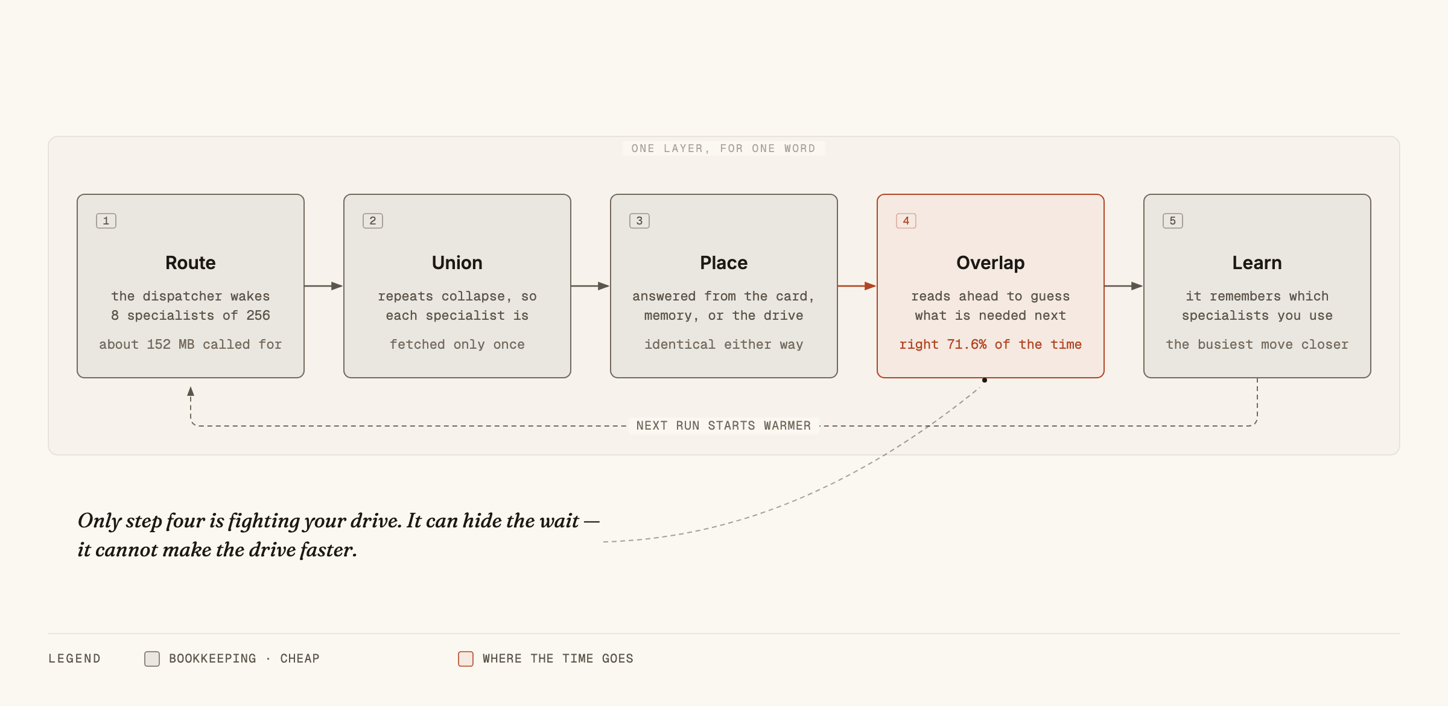
Task: Click the arrow between Route and Union
Action: 324,286
